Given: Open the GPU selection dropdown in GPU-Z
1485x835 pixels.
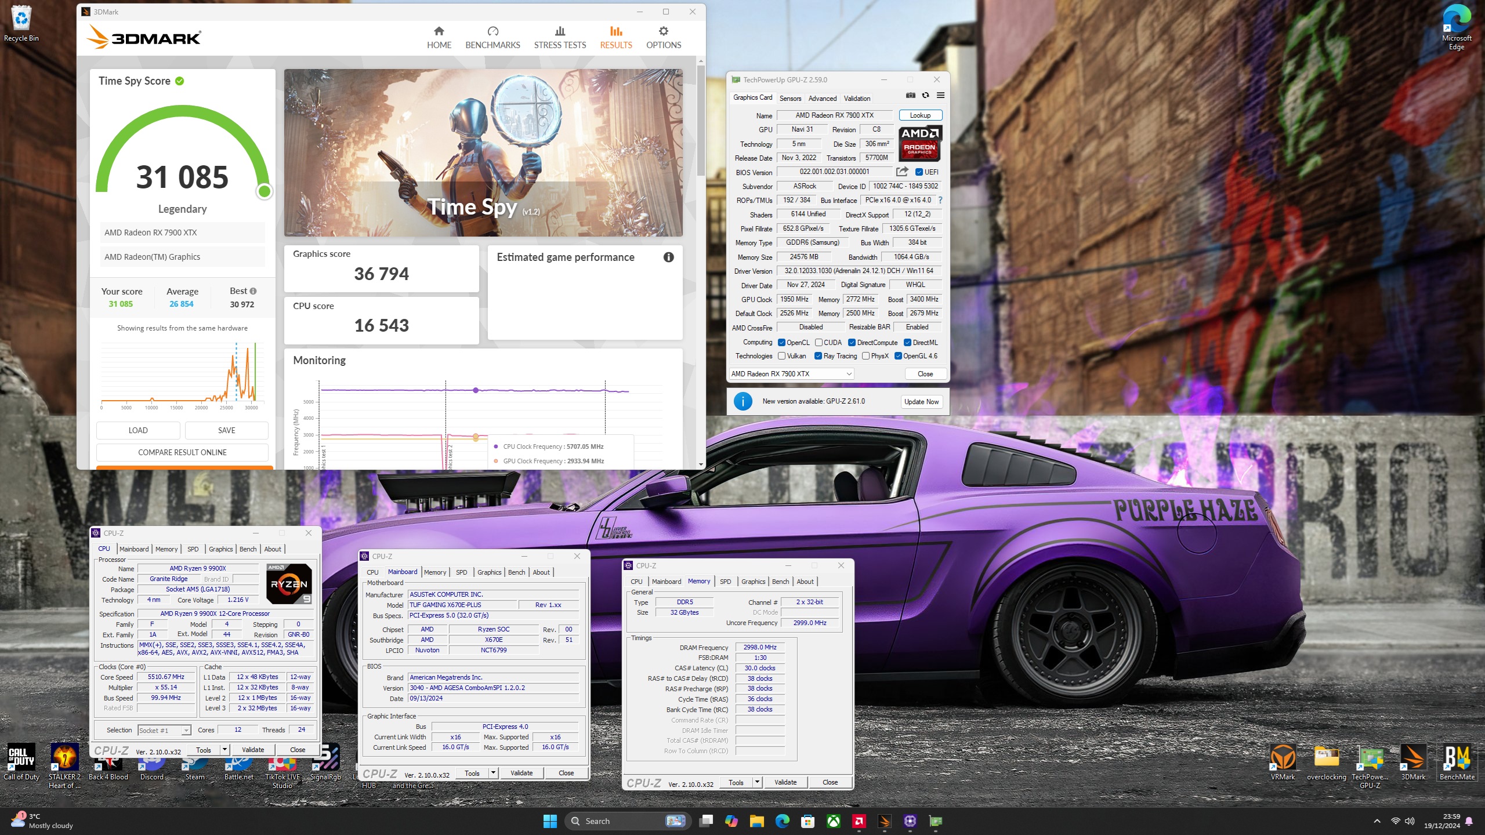Looking at the screenshot, I should pyautogui.click(x=791, y=374).
